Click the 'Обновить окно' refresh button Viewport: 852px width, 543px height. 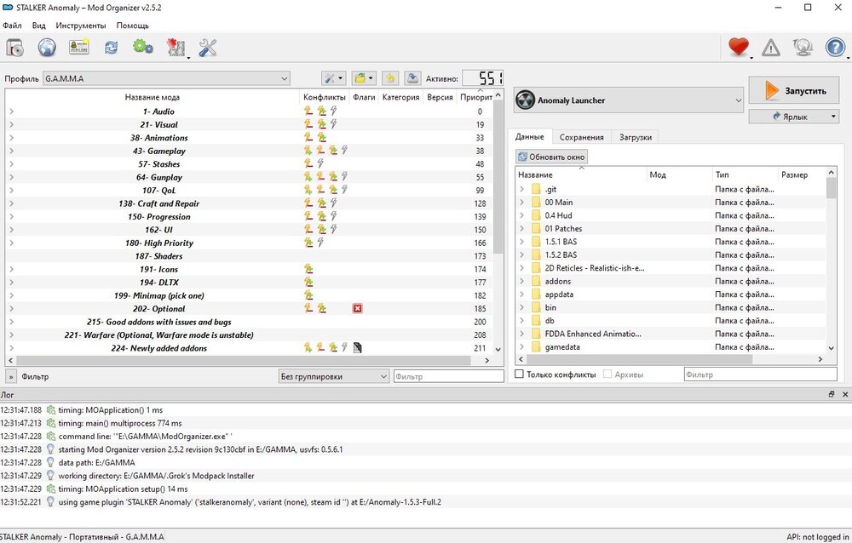(552, 157)
